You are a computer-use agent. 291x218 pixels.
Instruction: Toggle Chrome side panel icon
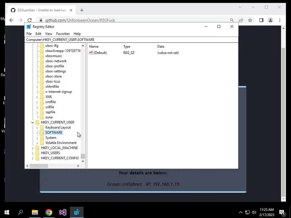point(261,20)
